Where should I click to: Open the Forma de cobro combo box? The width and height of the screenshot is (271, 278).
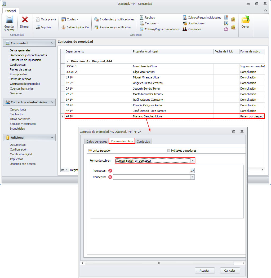[193, 160]
